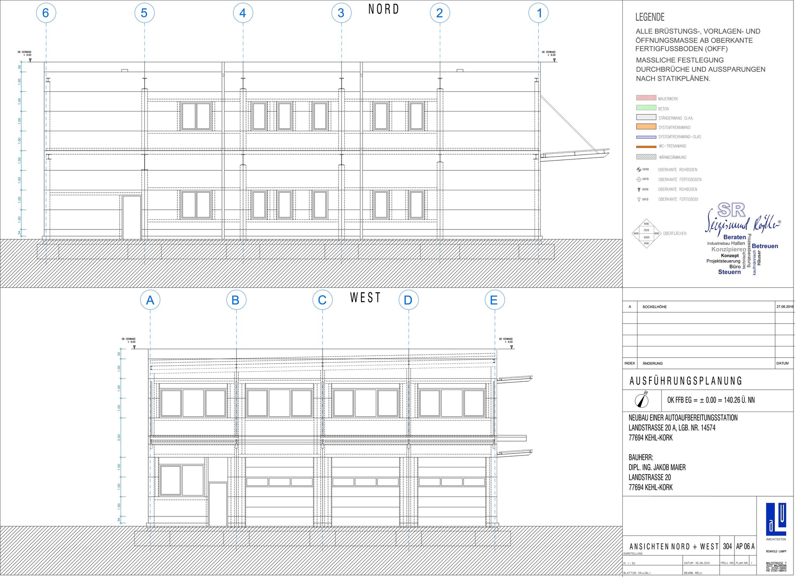The height and width of the screenshot is (577, 795).
Task: Click the north arrow compass icon
Action: pos(642,400)
